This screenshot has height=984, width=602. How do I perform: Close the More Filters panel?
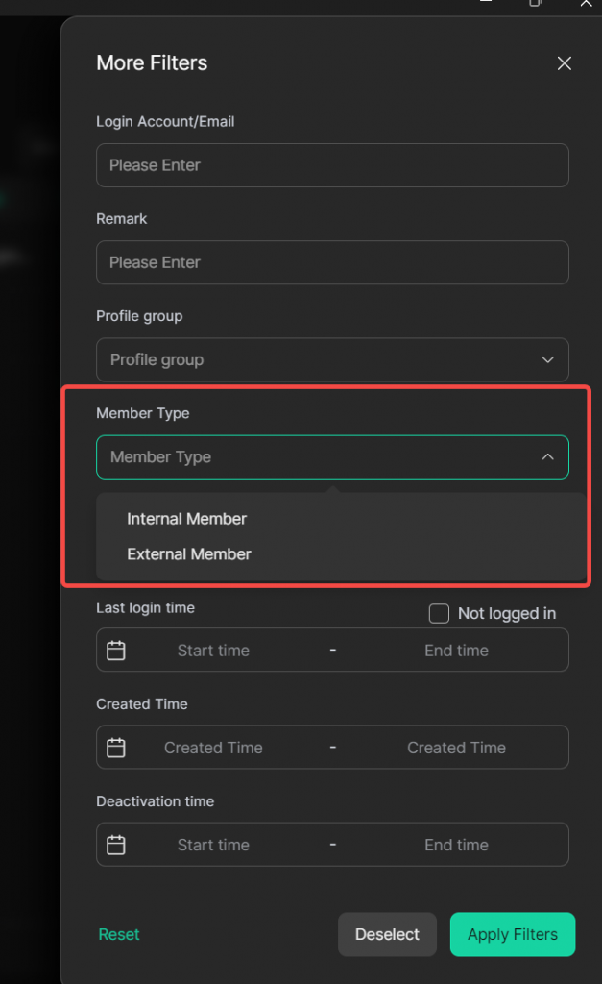click(564, 63)
